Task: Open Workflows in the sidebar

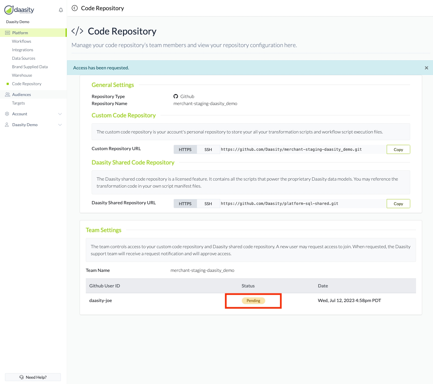Action: (x=21, y=41)
